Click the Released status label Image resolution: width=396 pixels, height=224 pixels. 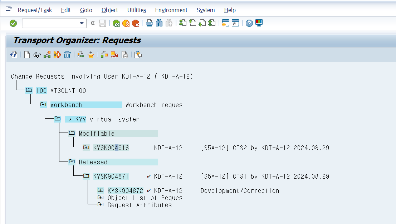click(118, 162)
